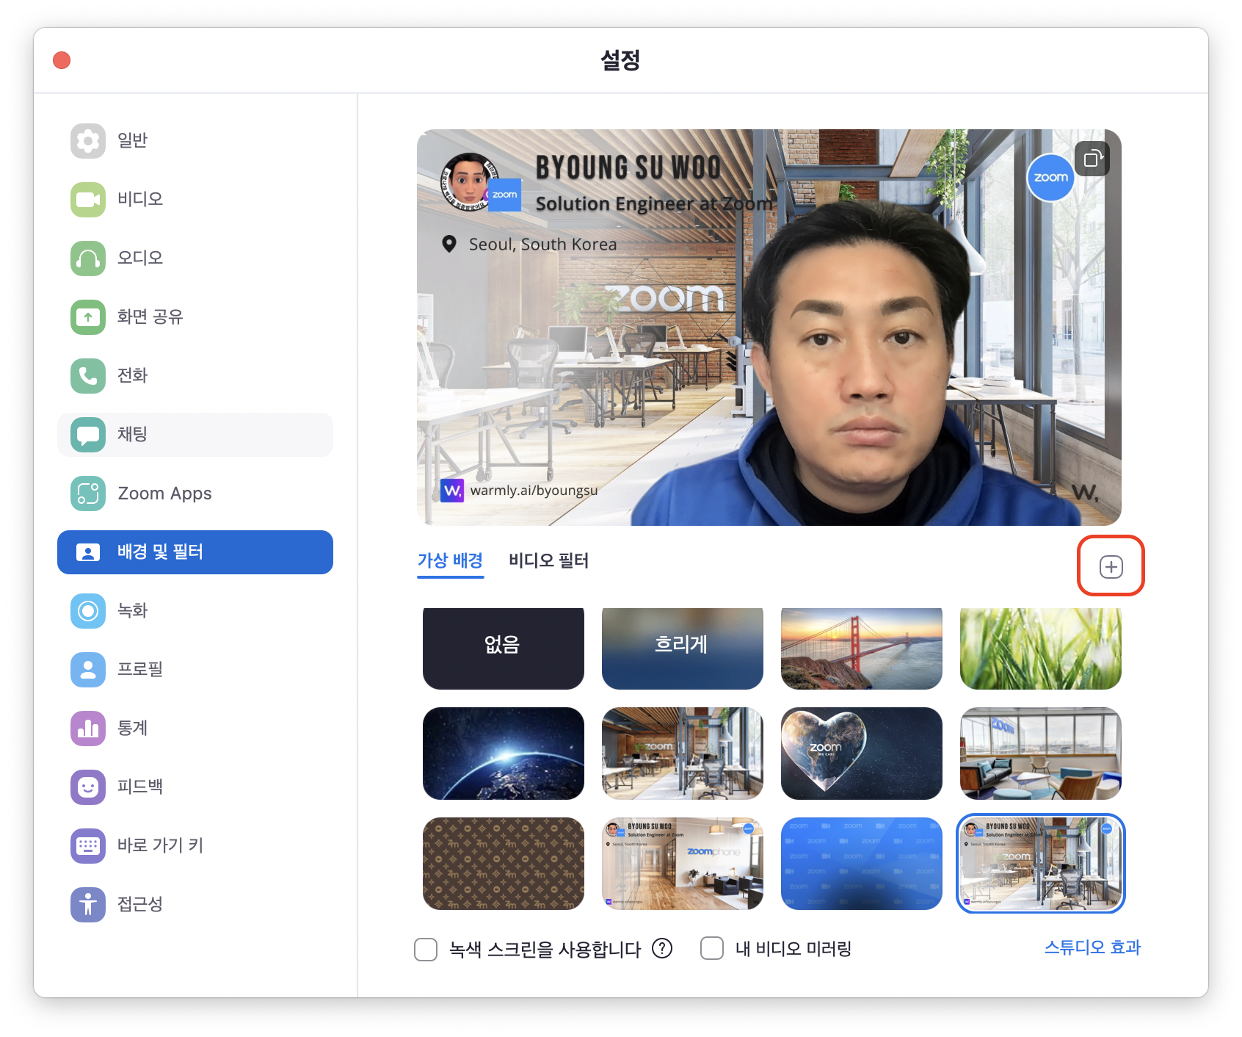
Task: Choose the blue Zoom logo pattern background
Action: (x=862, y=864)
